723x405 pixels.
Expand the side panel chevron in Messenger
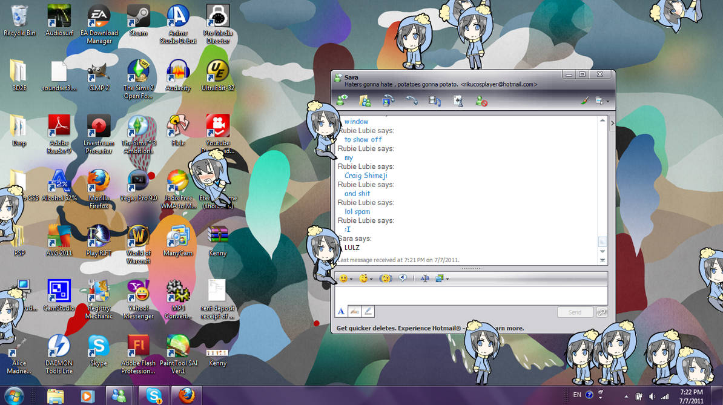point(612,123)
